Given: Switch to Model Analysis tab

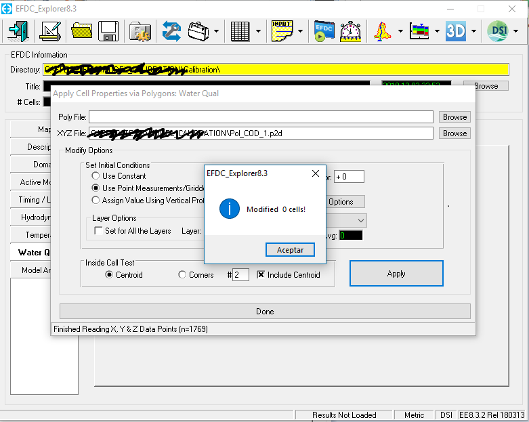Looking at the screenshot, I should click(30, 270).
